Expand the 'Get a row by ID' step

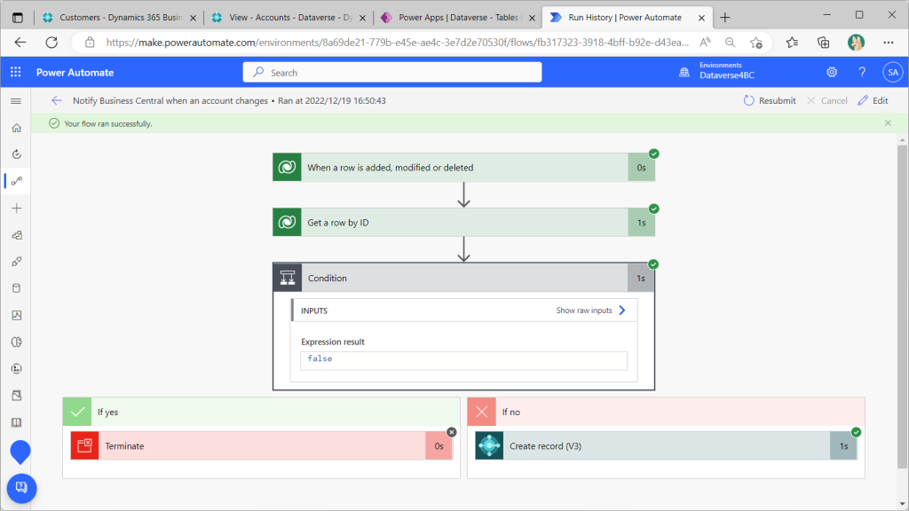pos(463,223)
